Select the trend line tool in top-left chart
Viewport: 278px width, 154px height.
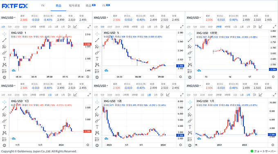[x=4, y=40]
